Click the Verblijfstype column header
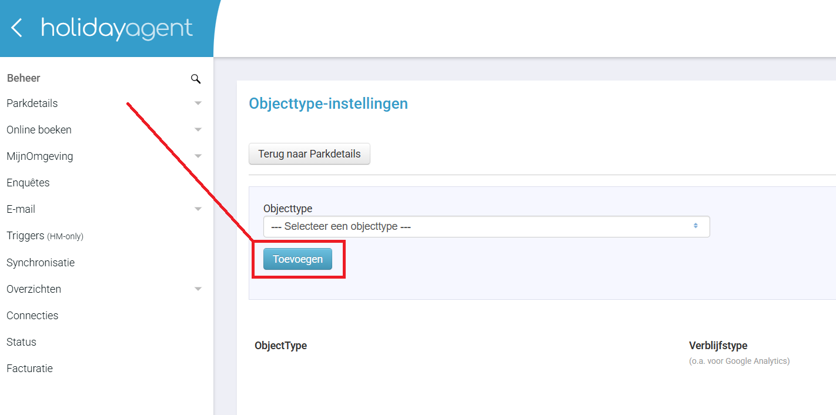Screen dimensions: 836x415 718,346
